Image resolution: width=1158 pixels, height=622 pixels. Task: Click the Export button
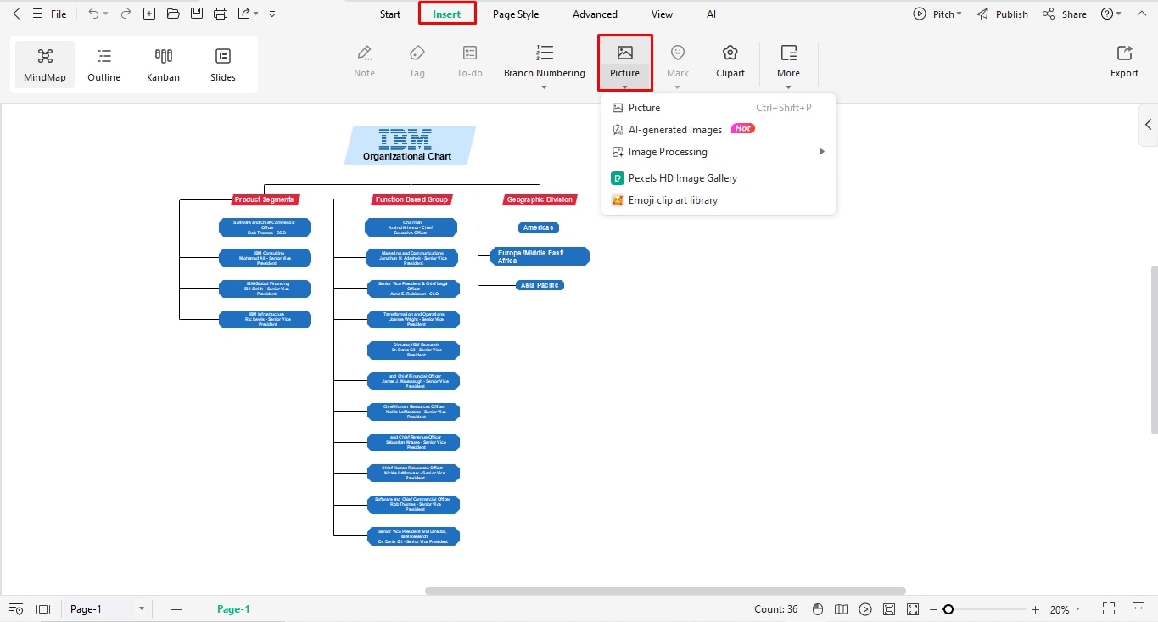click(1125, 62)
